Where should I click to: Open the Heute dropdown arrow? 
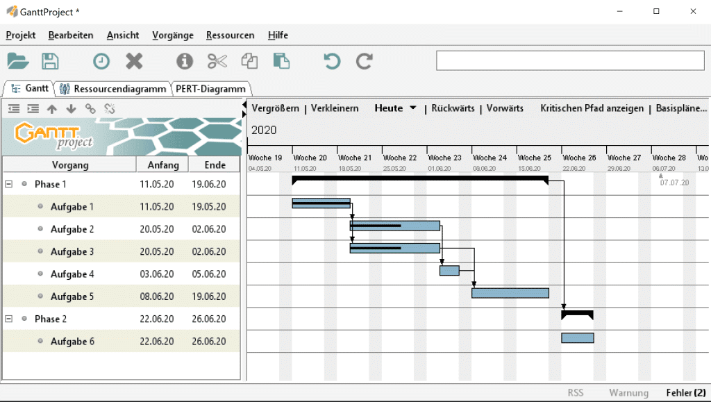[x=413, y=108]
